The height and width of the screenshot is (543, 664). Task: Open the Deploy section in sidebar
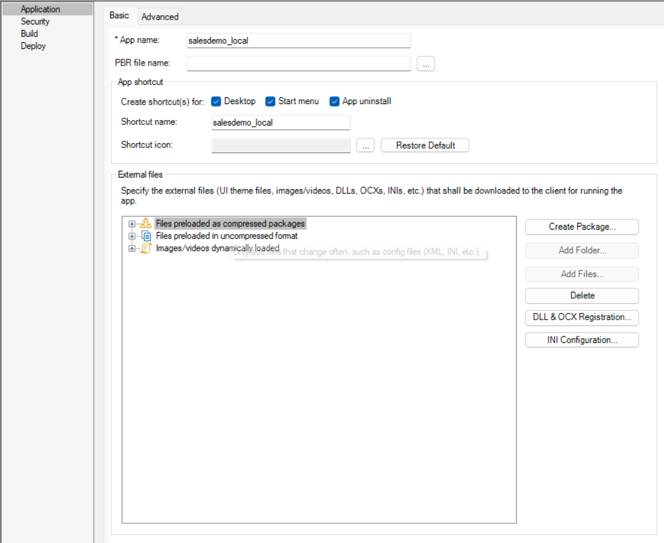[x=33, y=46]
